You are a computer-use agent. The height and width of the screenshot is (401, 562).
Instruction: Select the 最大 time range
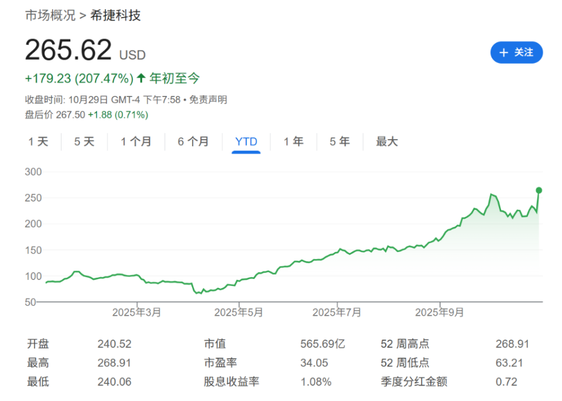(386, 141)
